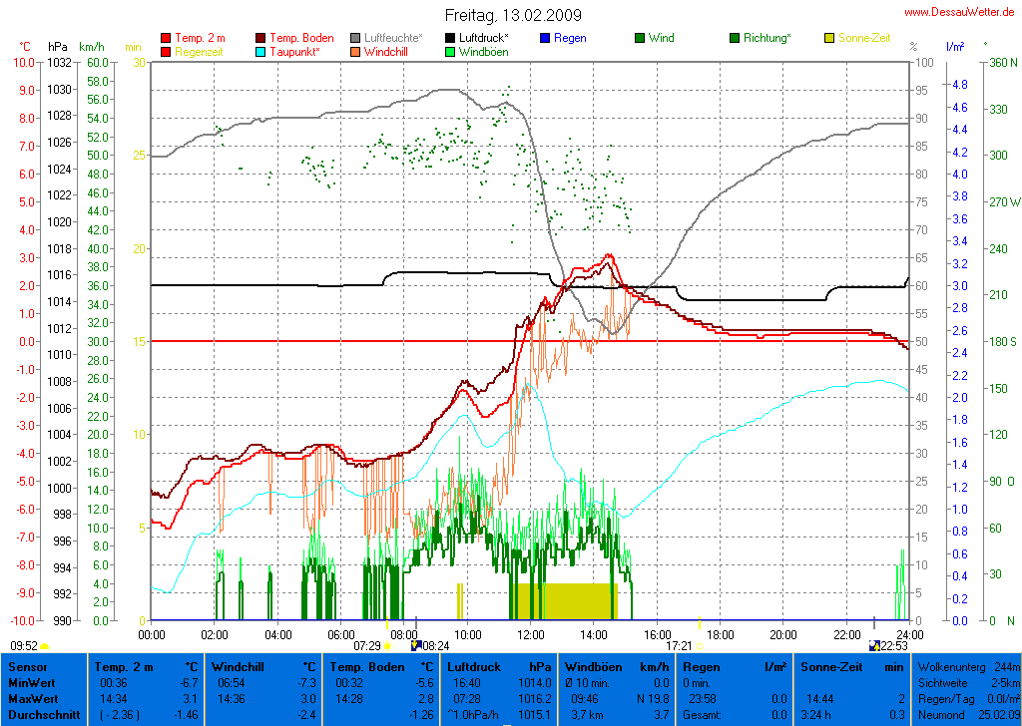
Task: Click the Richtung legend label
Action: 766,38
